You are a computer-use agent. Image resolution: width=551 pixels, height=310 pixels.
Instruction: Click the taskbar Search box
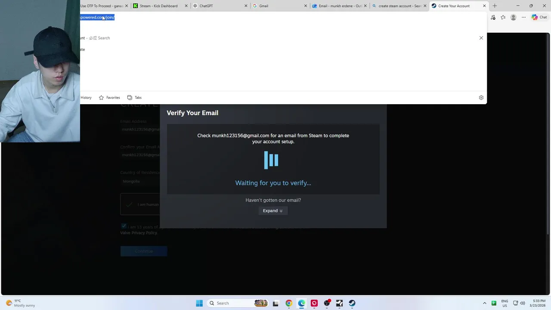(x=238, y=303)
